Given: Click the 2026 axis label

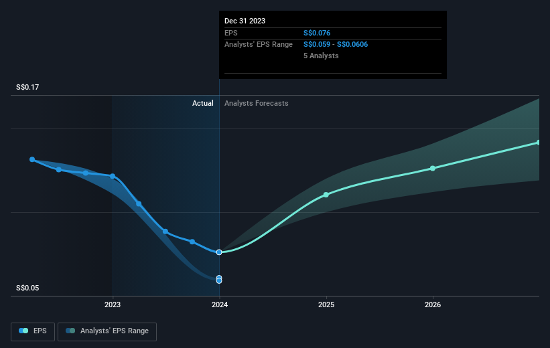Looking at the screenshot, I should (x=433, y=304).
